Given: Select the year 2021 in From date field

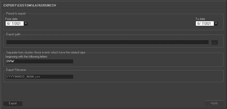Looking at the screenshot, I should 18,24.
